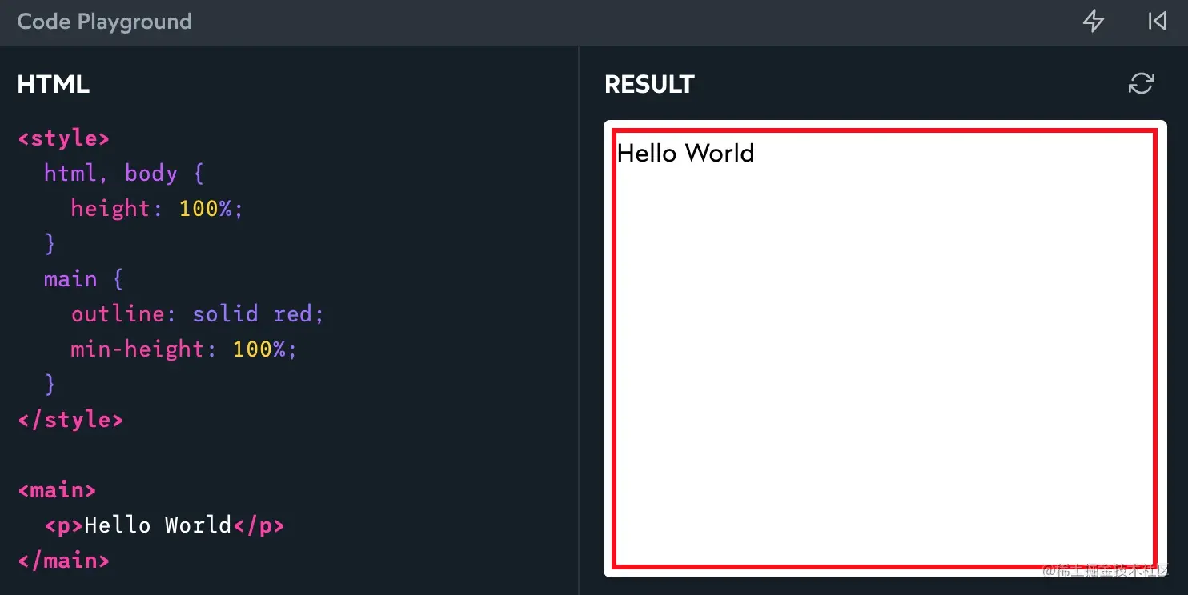Image resolution: width=1188 pixels, height=595 pixels.
Task: Click the outline: solid red property
Action: tap(197, 313)
